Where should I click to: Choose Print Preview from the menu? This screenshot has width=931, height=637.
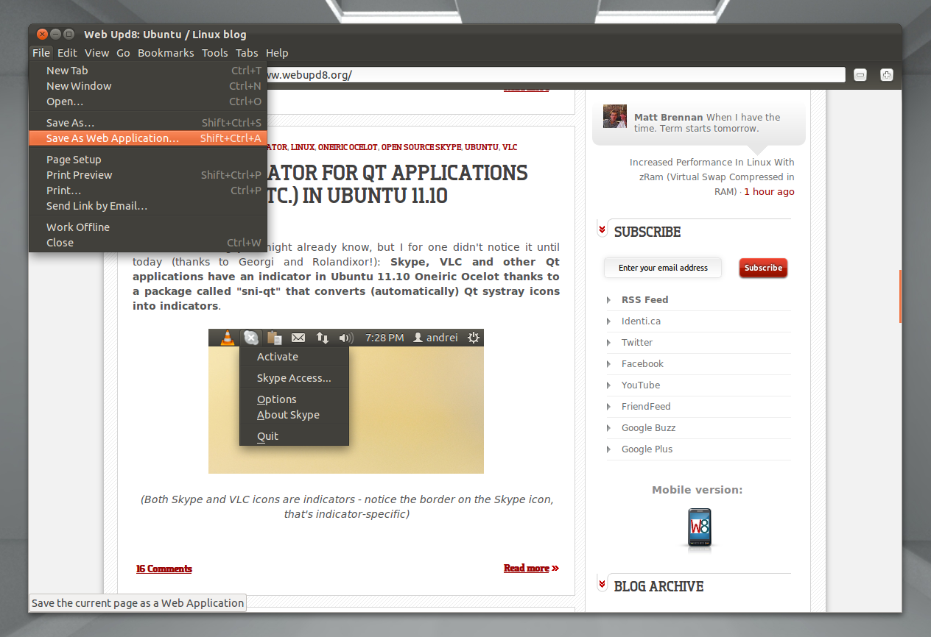click(x=147, y=175)
